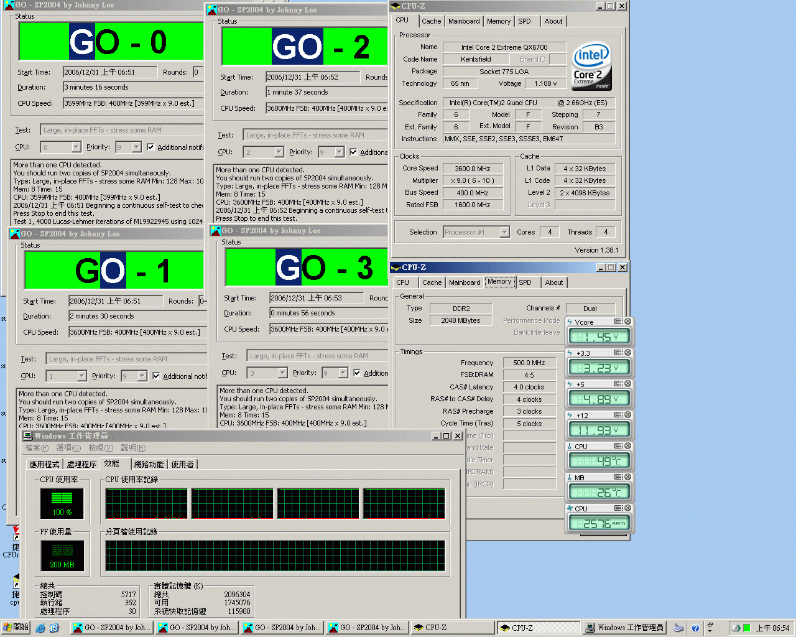Click the Intel Core 2 Extreme logo

click(x=591, y=66)
